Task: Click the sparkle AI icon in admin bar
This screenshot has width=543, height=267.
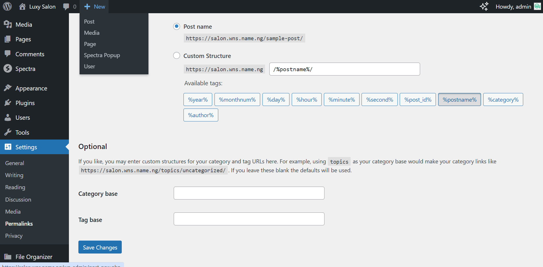Action: [484, 6]
